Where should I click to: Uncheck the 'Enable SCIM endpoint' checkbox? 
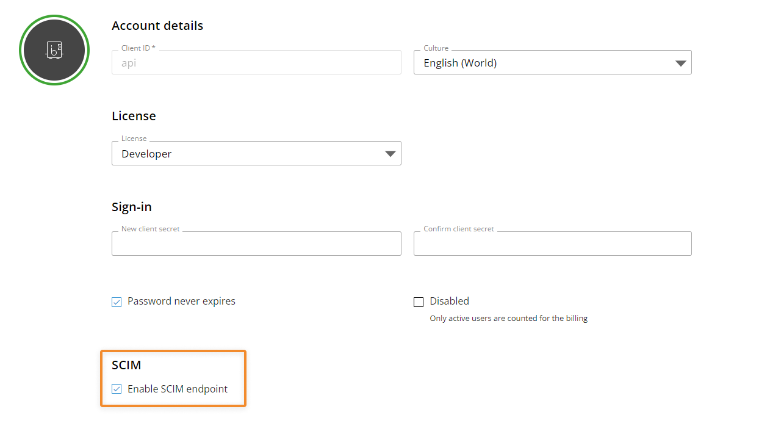[x=116, y=388]
